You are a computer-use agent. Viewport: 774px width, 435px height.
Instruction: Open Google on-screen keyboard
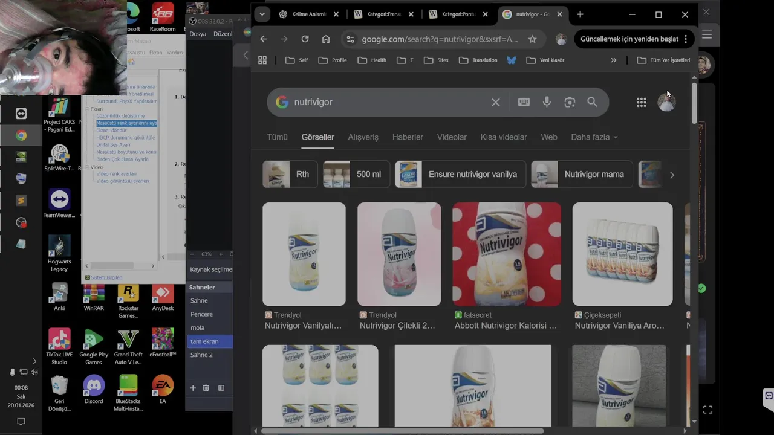524,102
